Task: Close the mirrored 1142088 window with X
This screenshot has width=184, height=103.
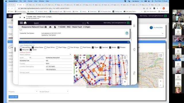Action: point(20,17)
